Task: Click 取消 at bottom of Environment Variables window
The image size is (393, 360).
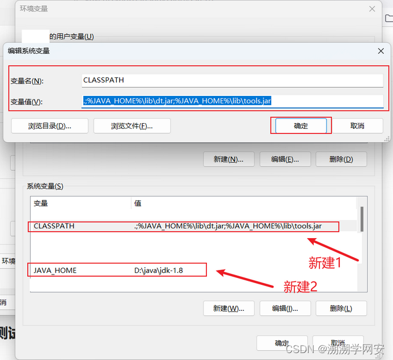Action: (x=338, y=343)
